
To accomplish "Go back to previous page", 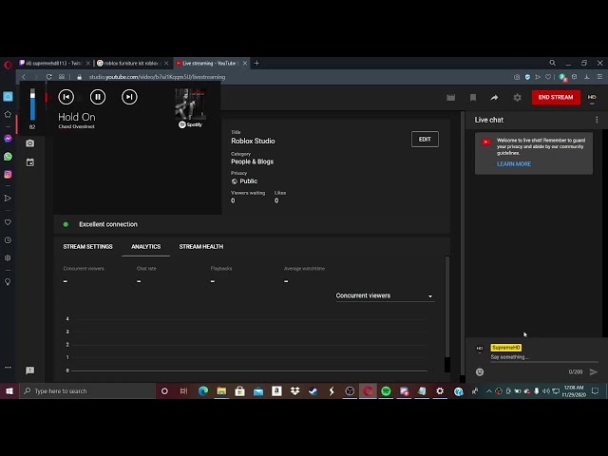I will pyautogui.click(x=24, y=77).
